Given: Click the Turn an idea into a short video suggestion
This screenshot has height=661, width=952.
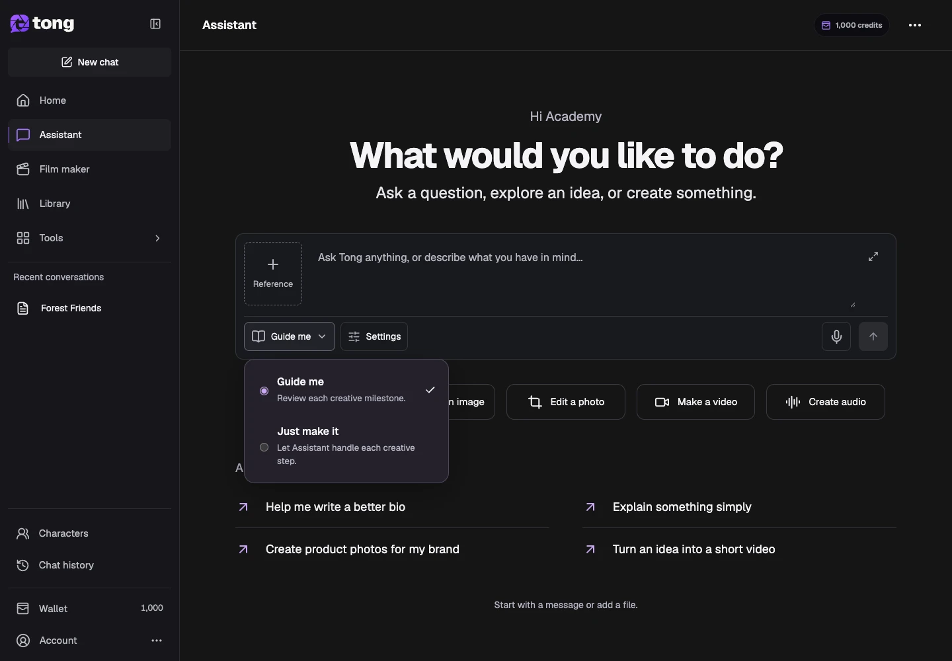Looking at the screenshot, I should coord(739,549).
